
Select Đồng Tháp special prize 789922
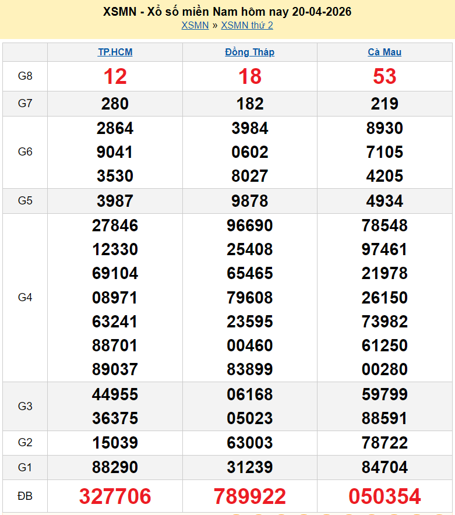[249, 496]
